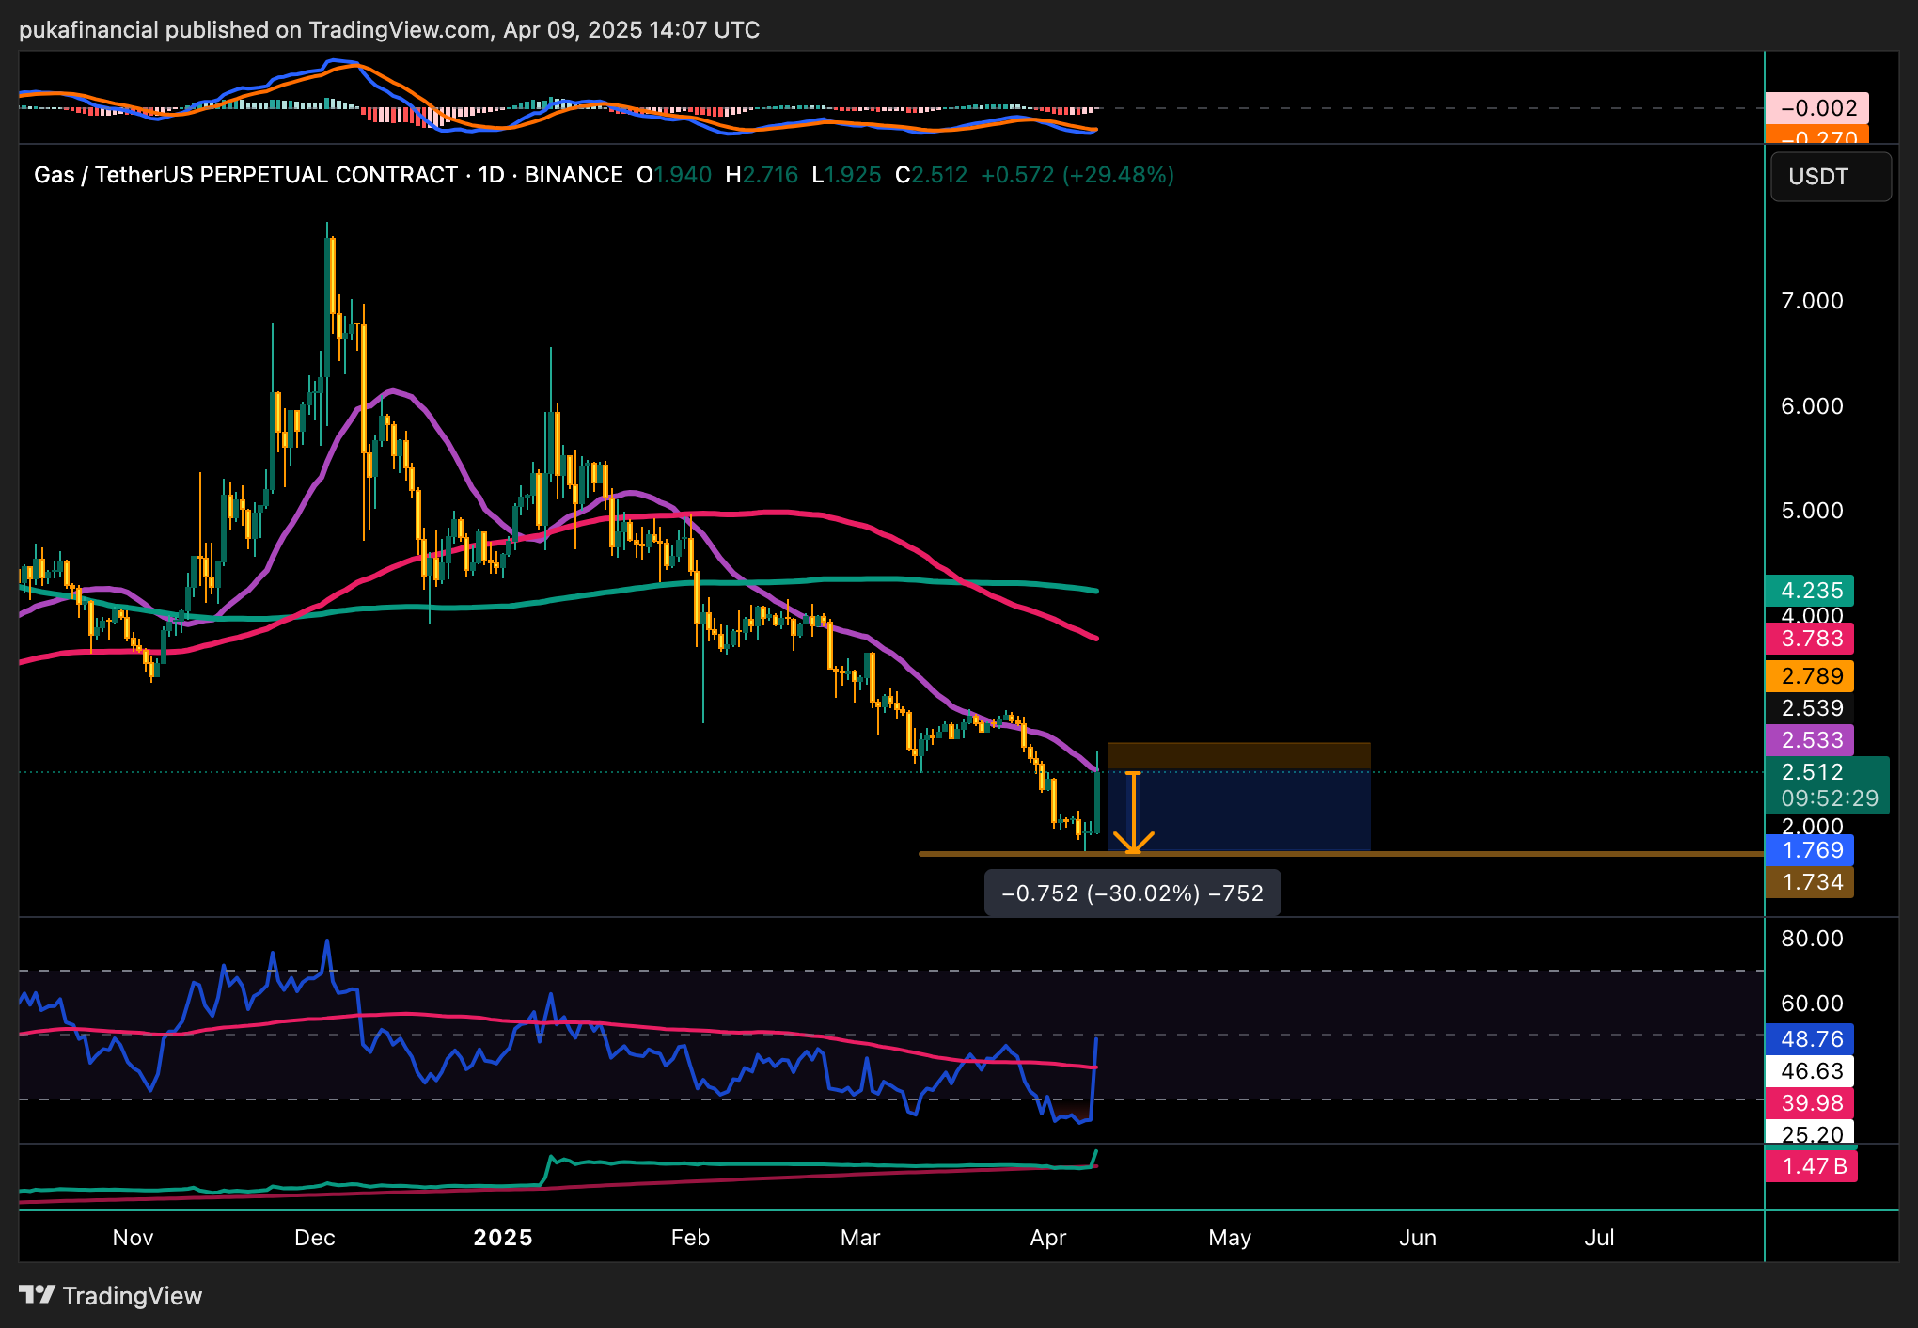Click the 2025 year label on time axis
1918x1328 pixels.
pos(503,1238)
